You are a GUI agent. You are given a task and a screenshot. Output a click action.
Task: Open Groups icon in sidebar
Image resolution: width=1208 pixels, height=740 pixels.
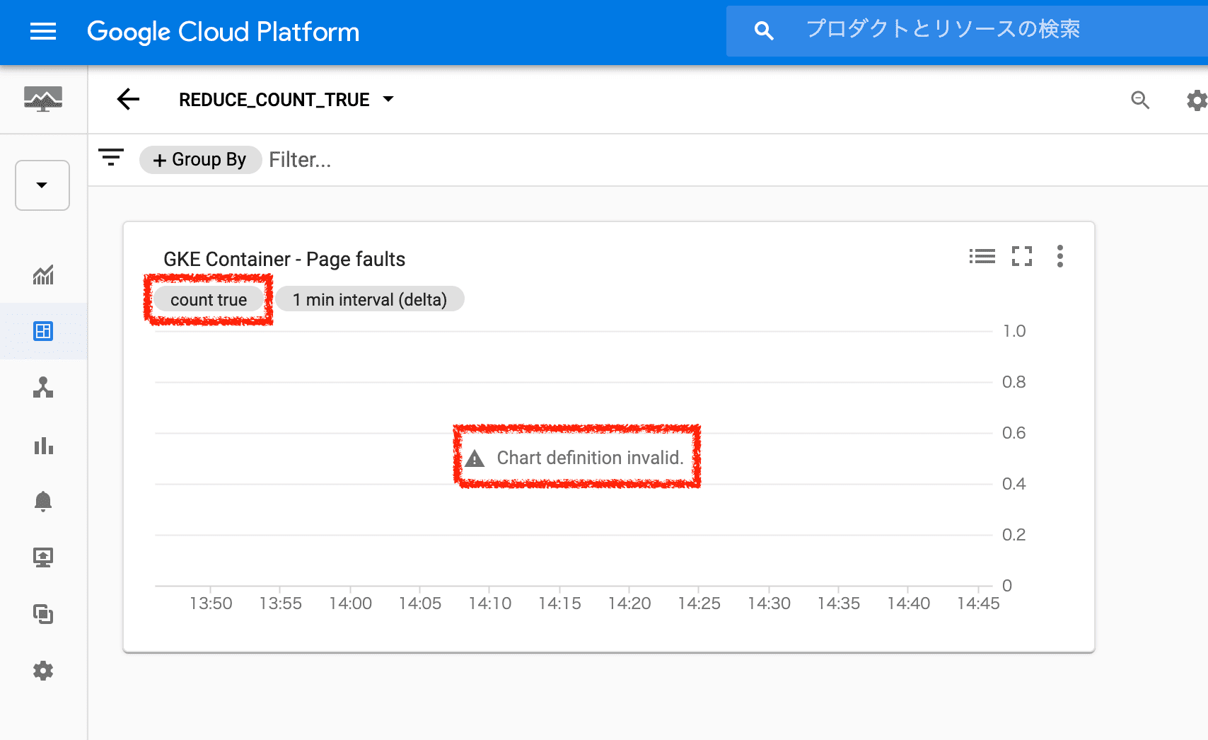pyautogui.click(x=43, y=613)
